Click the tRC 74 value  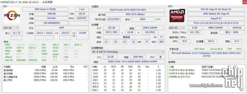click(147, 42)
